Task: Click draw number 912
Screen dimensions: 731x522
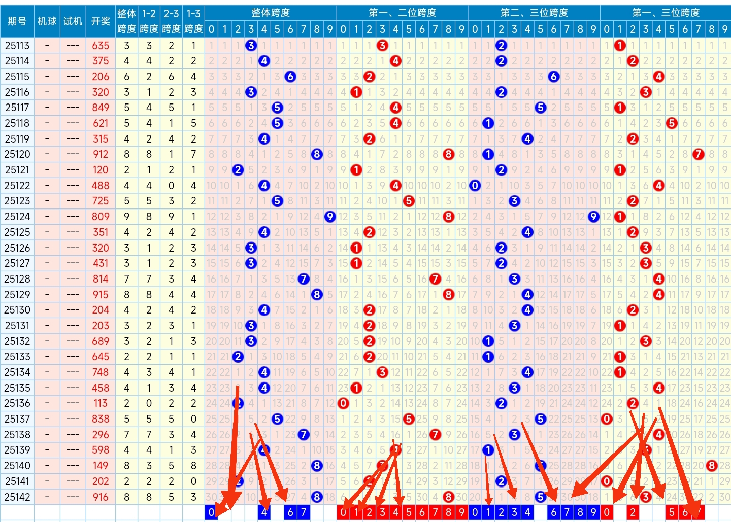Action: point(101,154)
